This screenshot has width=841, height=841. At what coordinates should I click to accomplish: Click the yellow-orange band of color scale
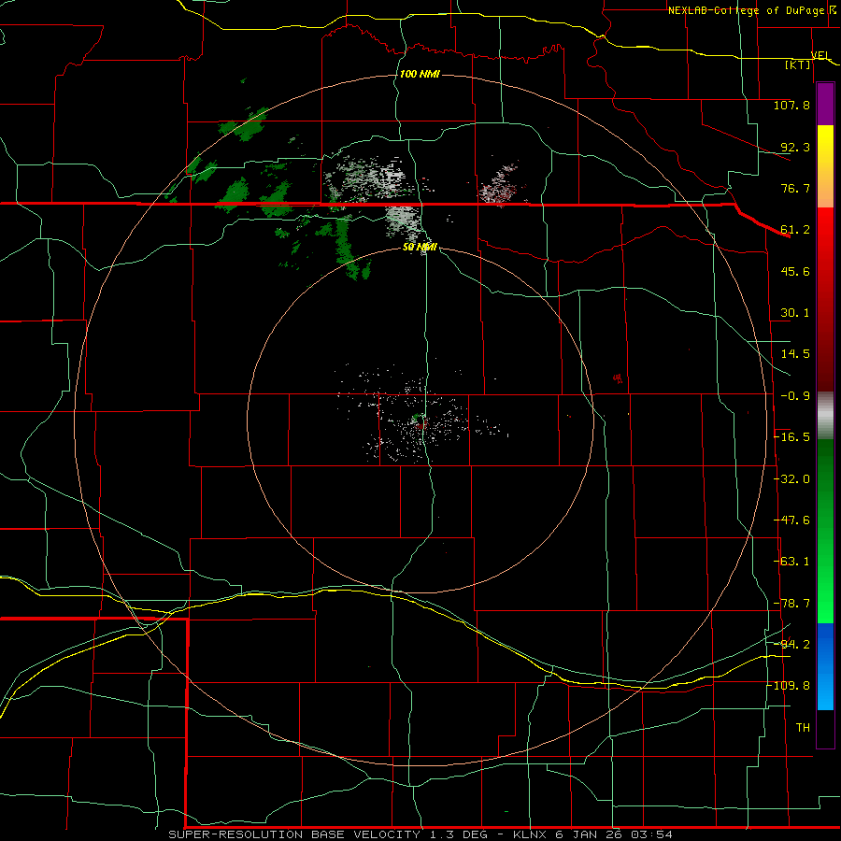tap(825, 166)
